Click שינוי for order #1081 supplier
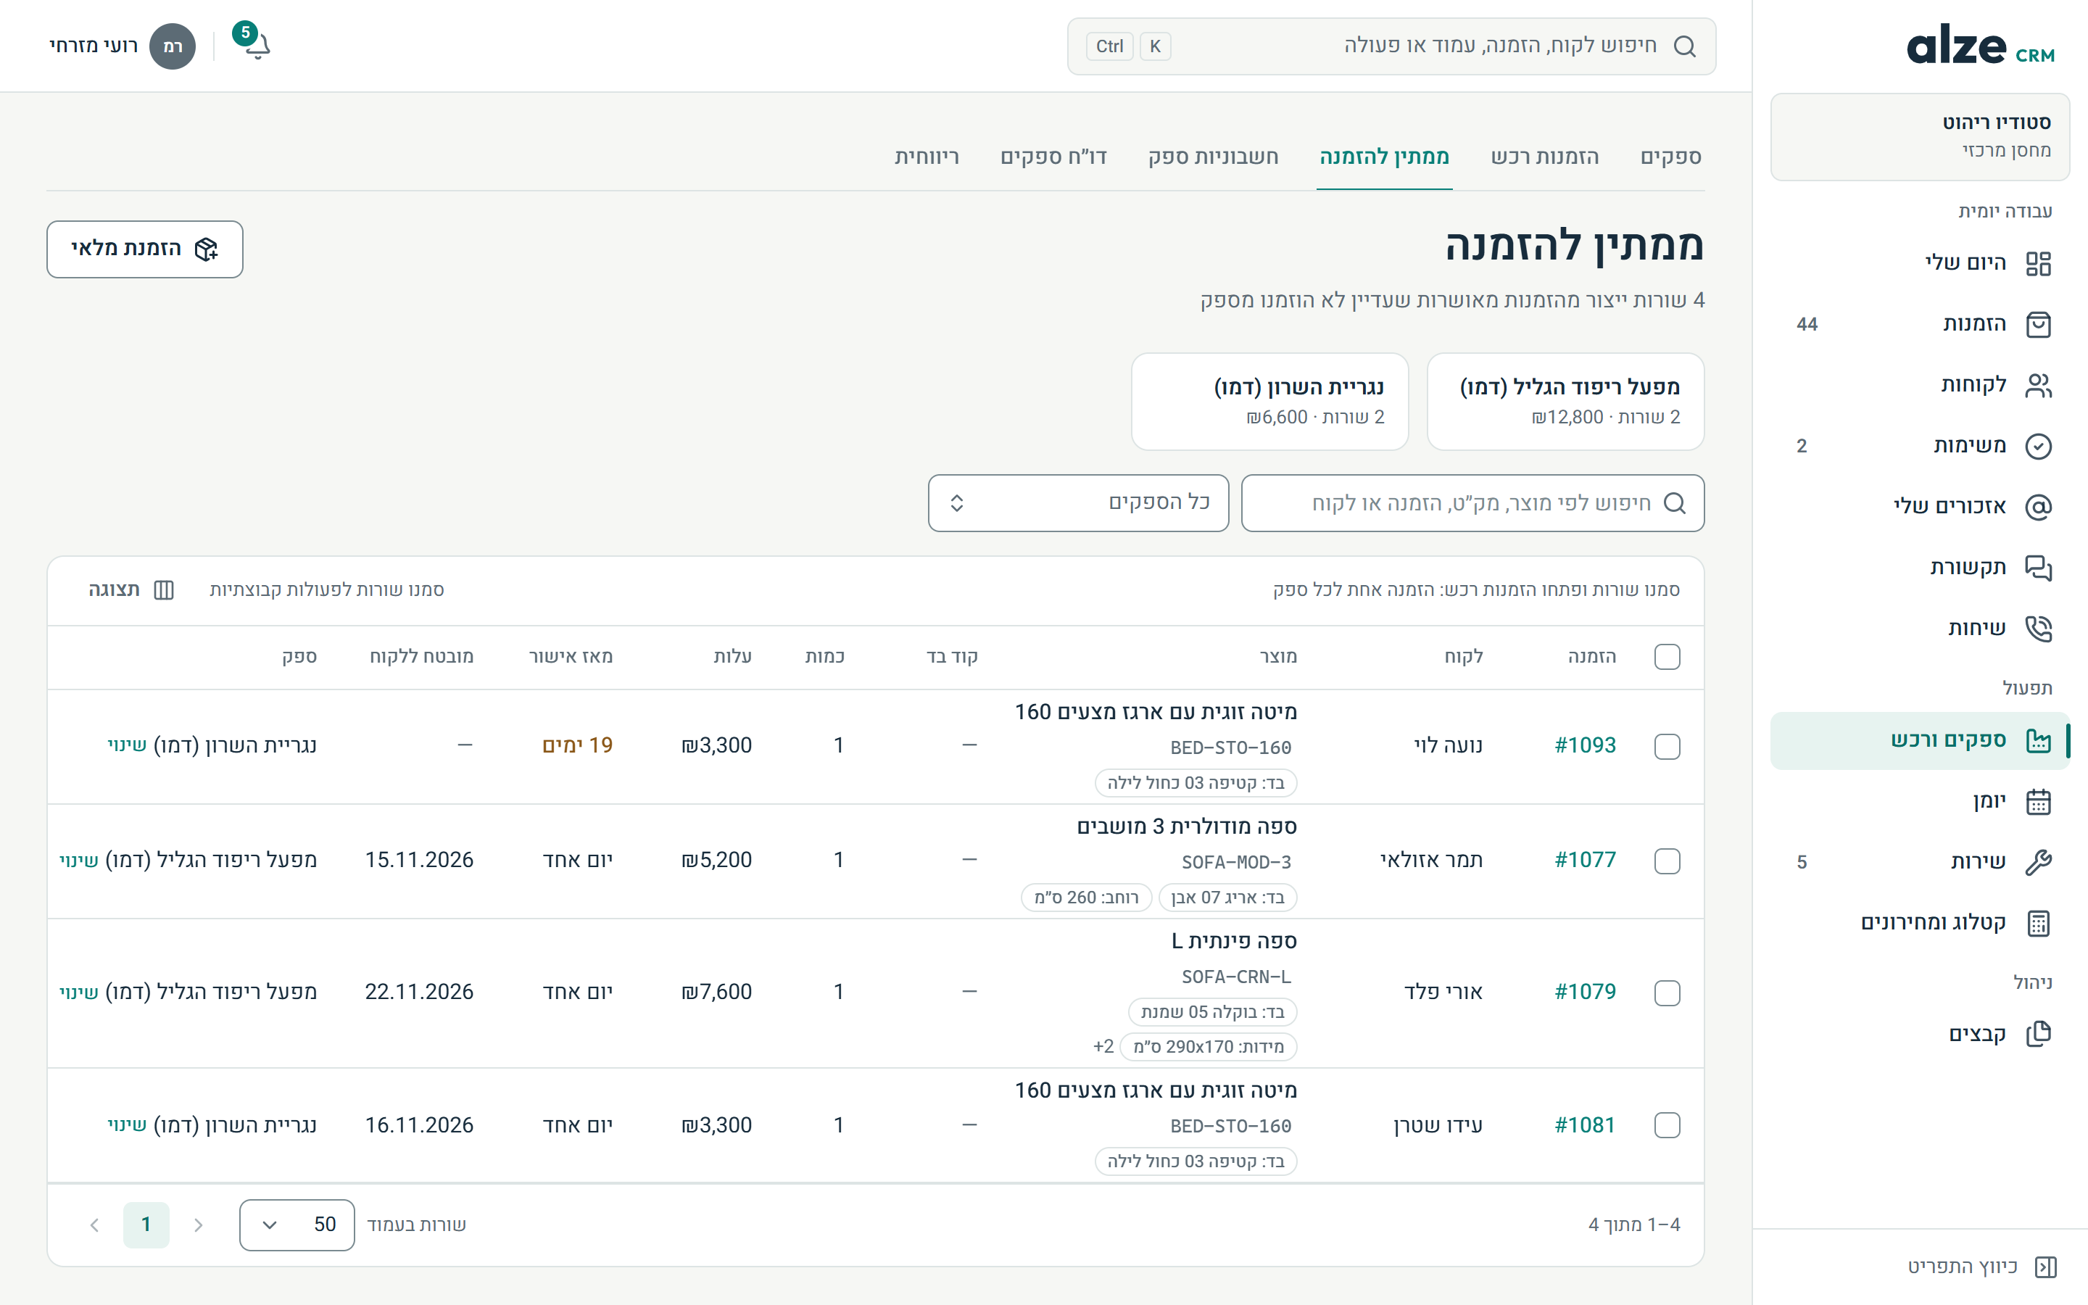 [127, 1125]
